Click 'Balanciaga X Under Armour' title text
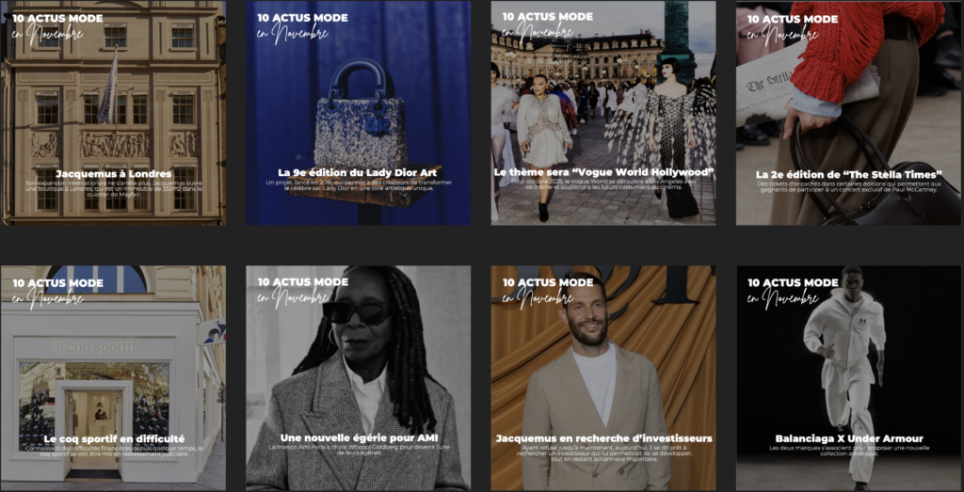Image resolution: width=964 pixels, height=492 pixels. click(849, 438)
